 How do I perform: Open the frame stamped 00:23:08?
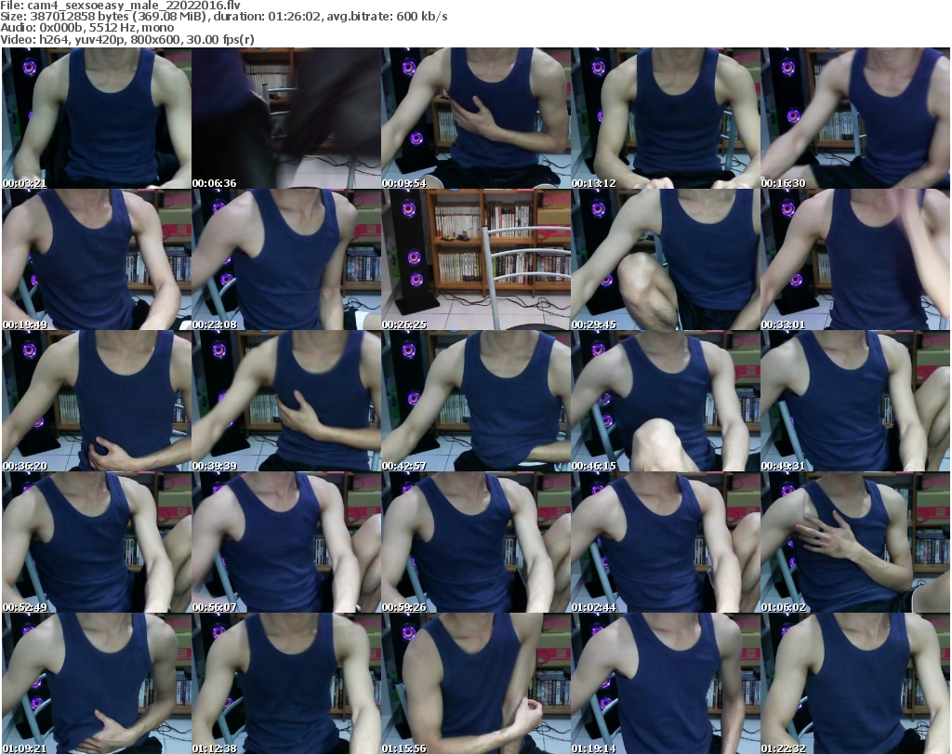coord(286,259)
